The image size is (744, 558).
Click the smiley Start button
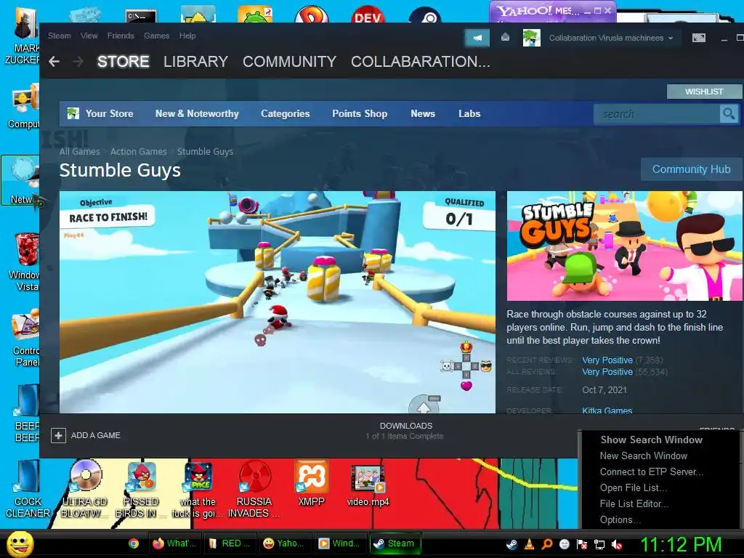point(20,543)
